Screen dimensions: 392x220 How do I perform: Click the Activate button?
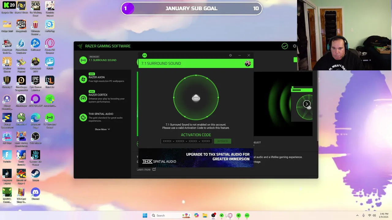click(x=223, y=141)
